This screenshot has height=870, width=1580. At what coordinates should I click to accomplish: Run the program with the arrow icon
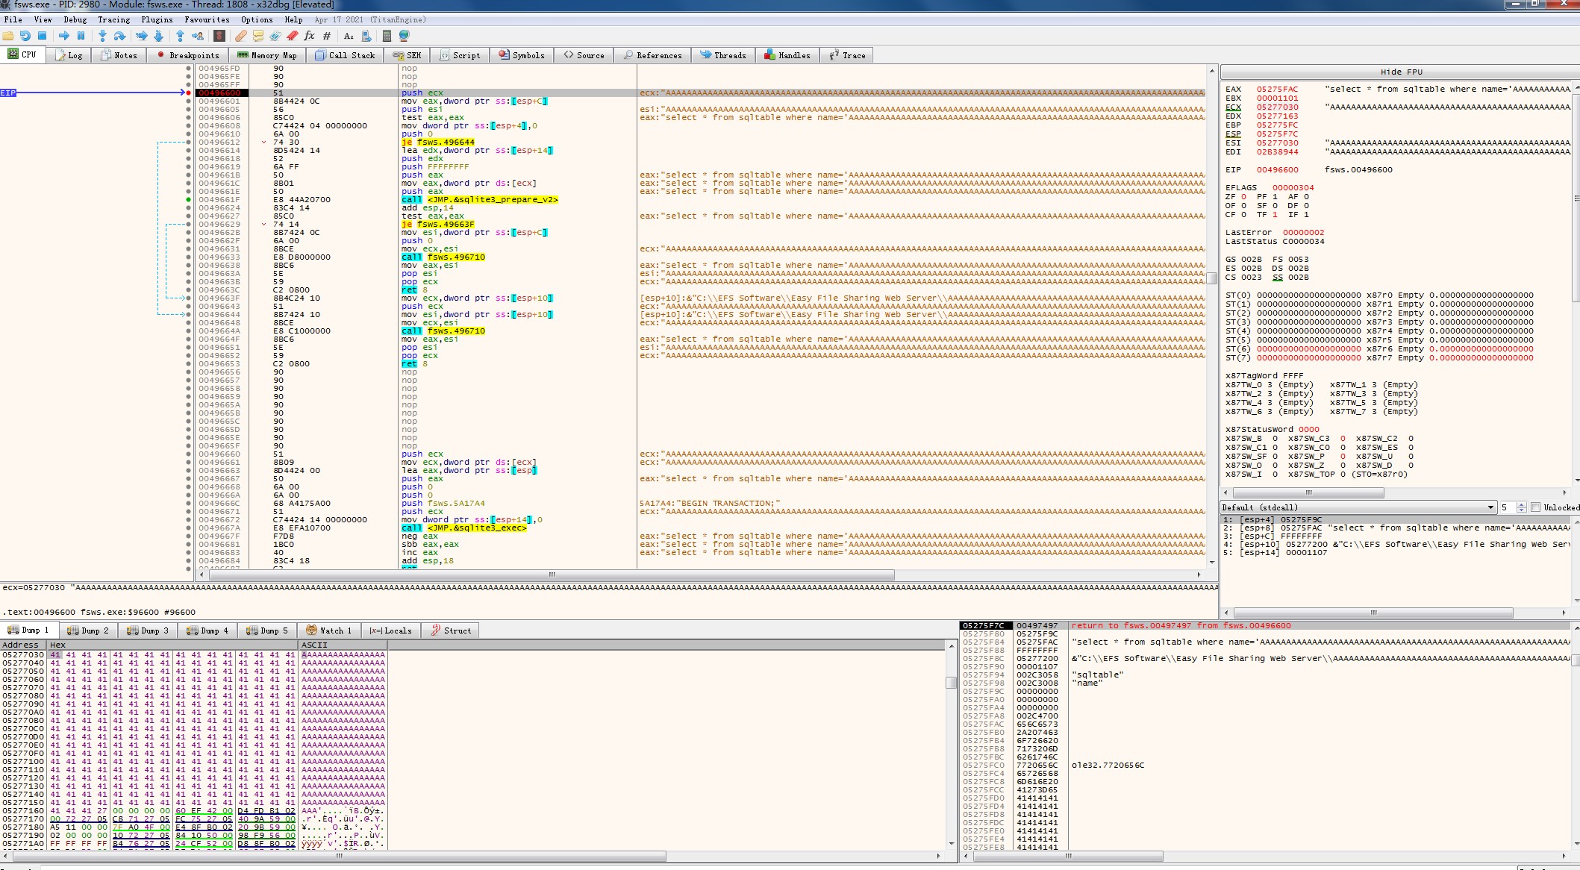point(64,36)
